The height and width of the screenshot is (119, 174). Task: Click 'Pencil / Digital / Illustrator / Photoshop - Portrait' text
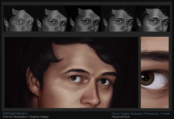140,114
